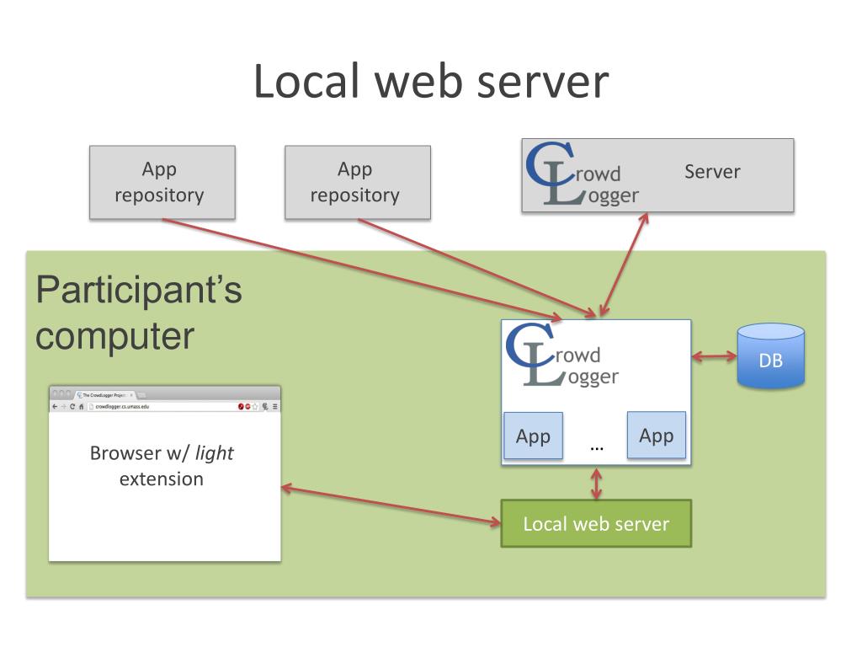862x647 pixels.
Task: Click the second red icon beside the star
Action: (248, 407)
